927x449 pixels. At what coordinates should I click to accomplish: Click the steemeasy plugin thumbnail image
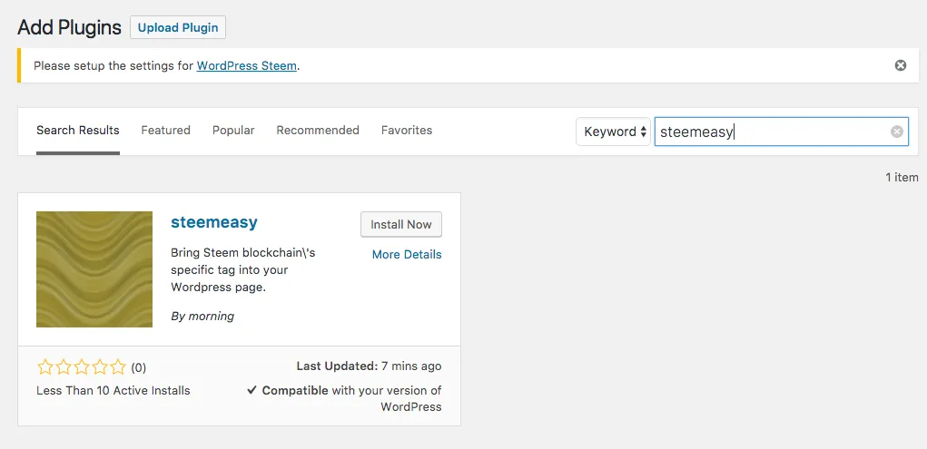[94, 269]
